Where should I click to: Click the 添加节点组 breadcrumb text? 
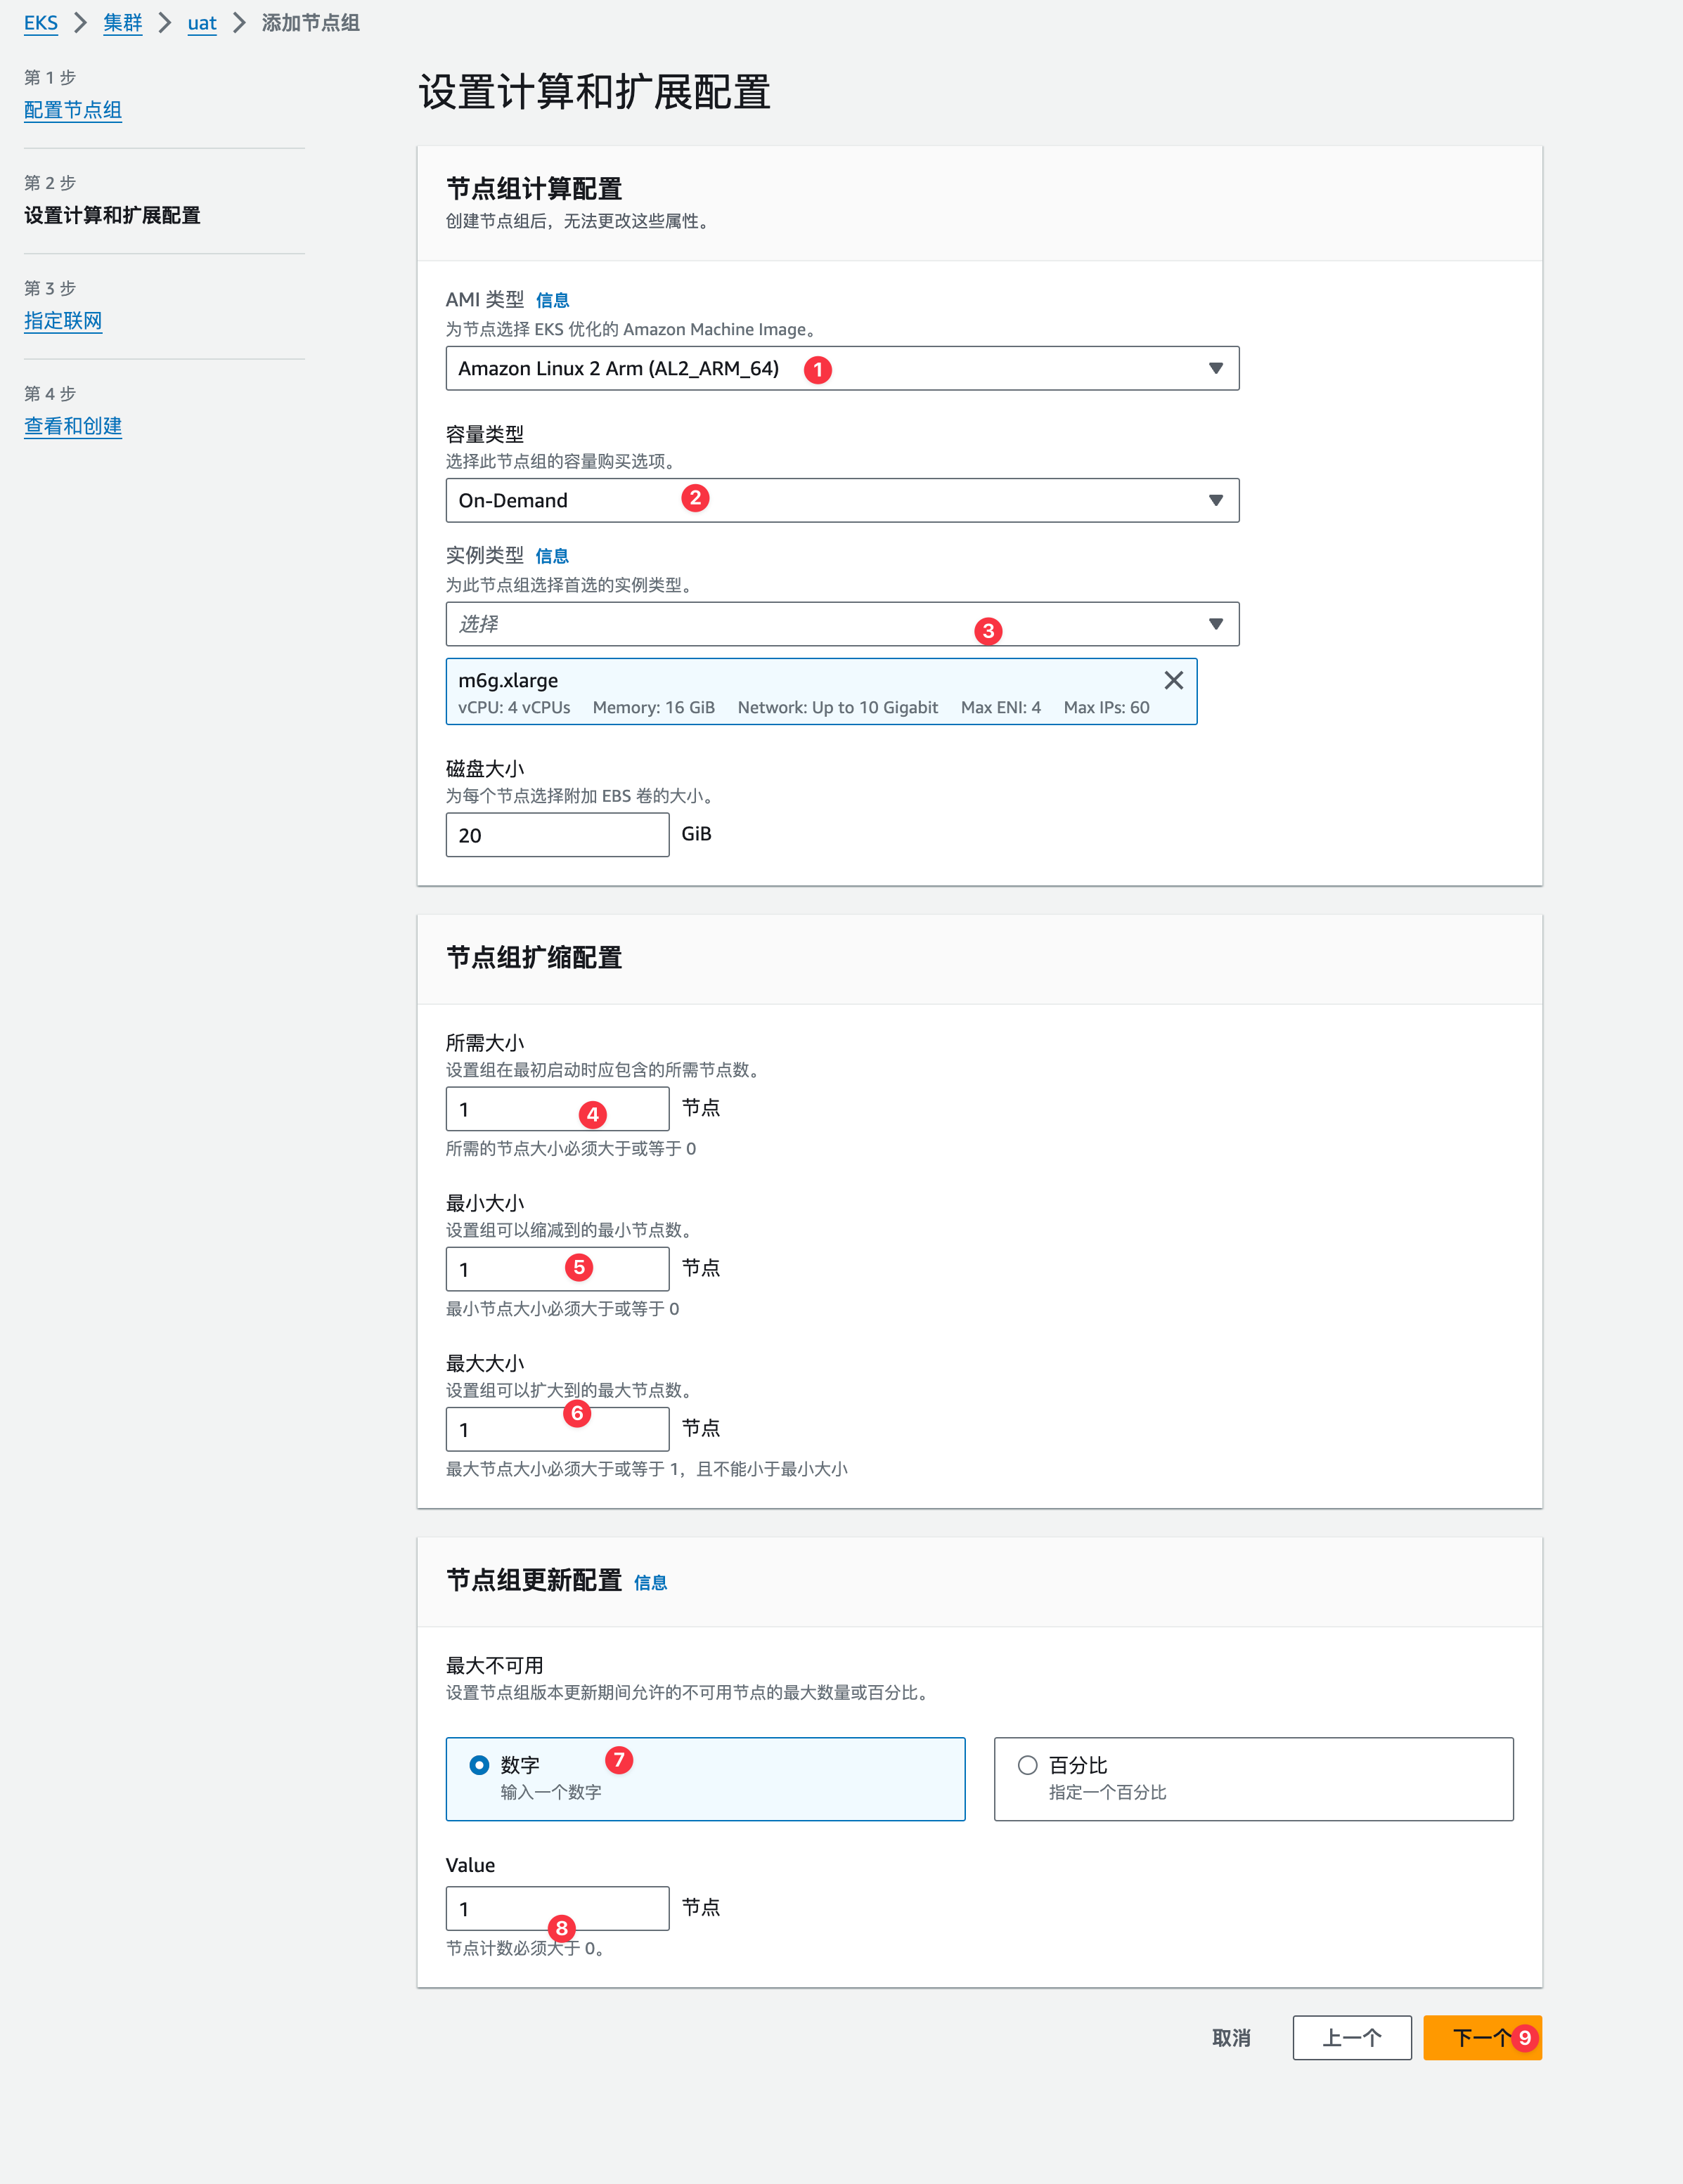point(310,23)
